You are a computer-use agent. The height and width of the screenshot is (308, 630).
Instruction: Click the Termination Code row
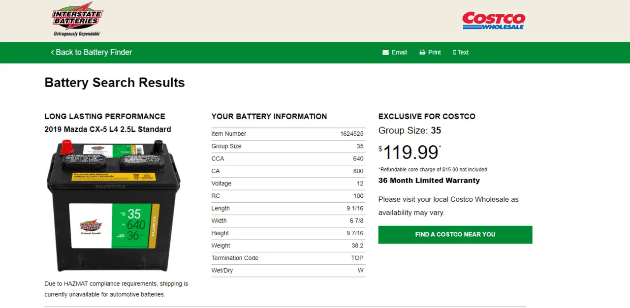(288, 258)
